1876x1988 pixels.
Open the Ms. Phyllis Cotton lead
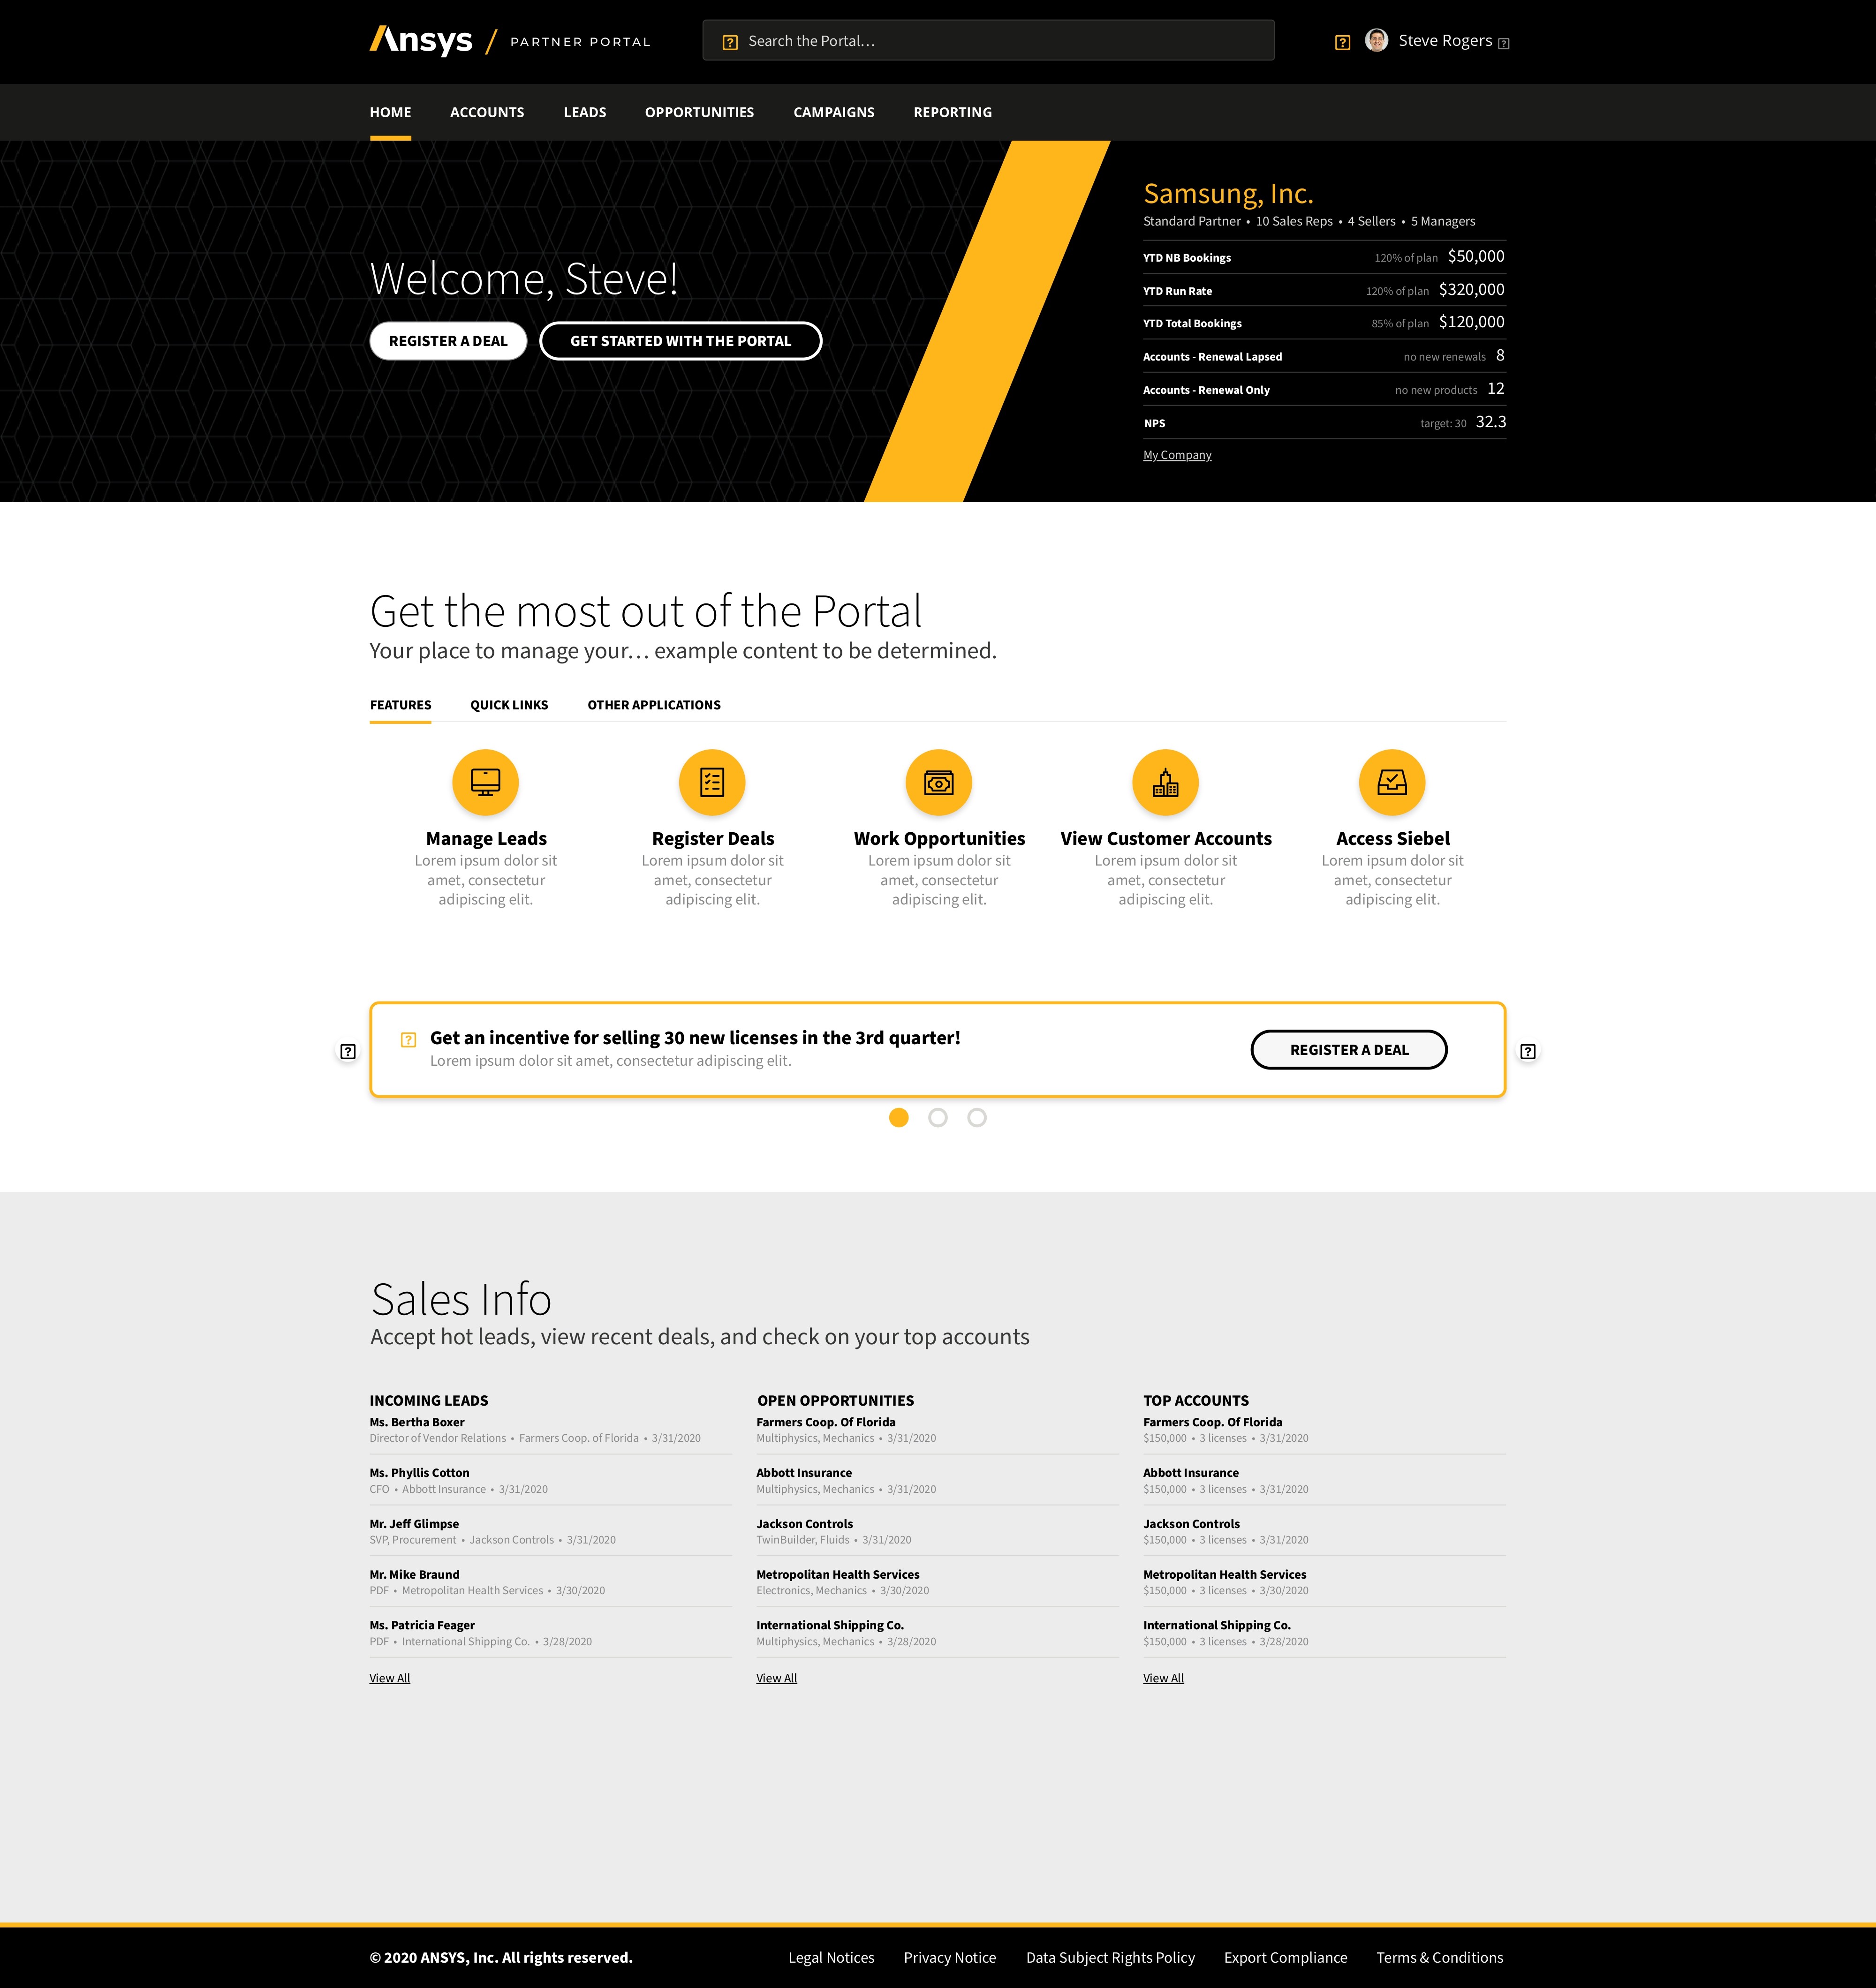(x=419, y=1473)
